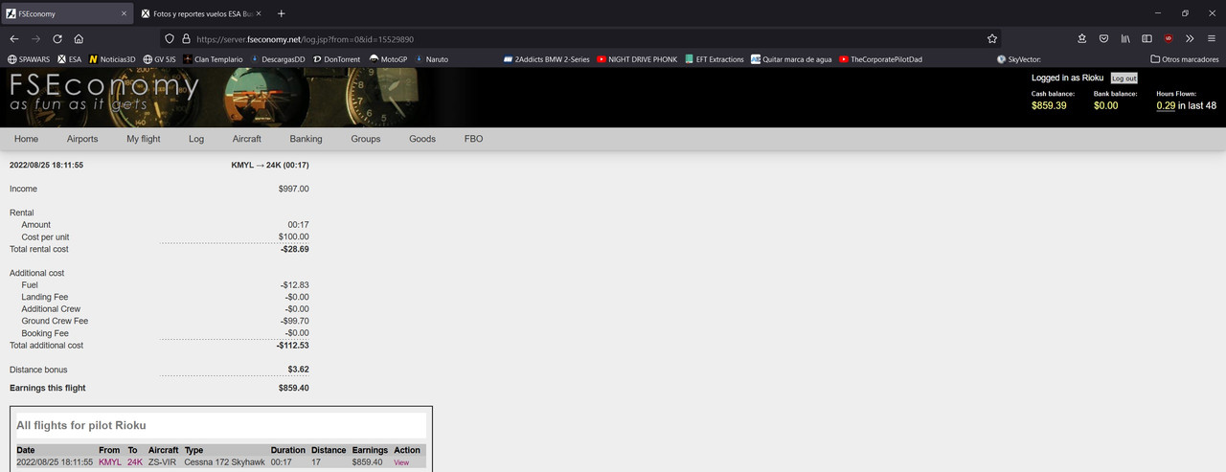View the flight log entry details
Screen dimensions: 1226x472
tap(401, 462)
